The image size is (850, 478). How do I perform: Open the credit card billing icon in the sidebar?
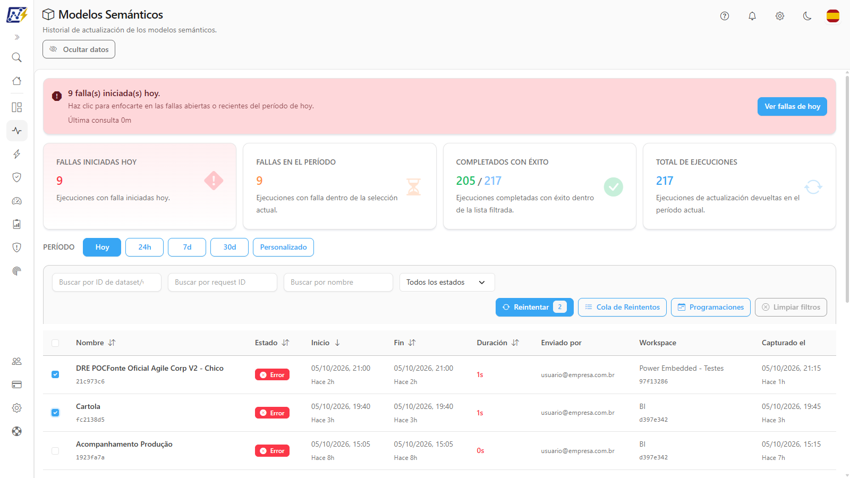(17, 385)
